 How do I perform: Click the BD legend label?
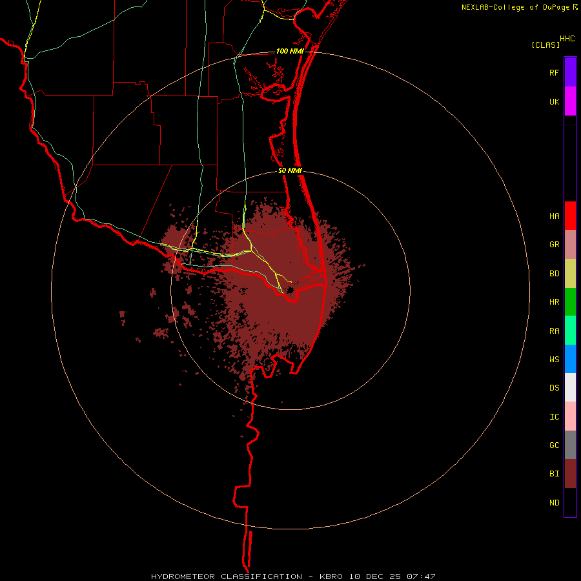point(554,274)
